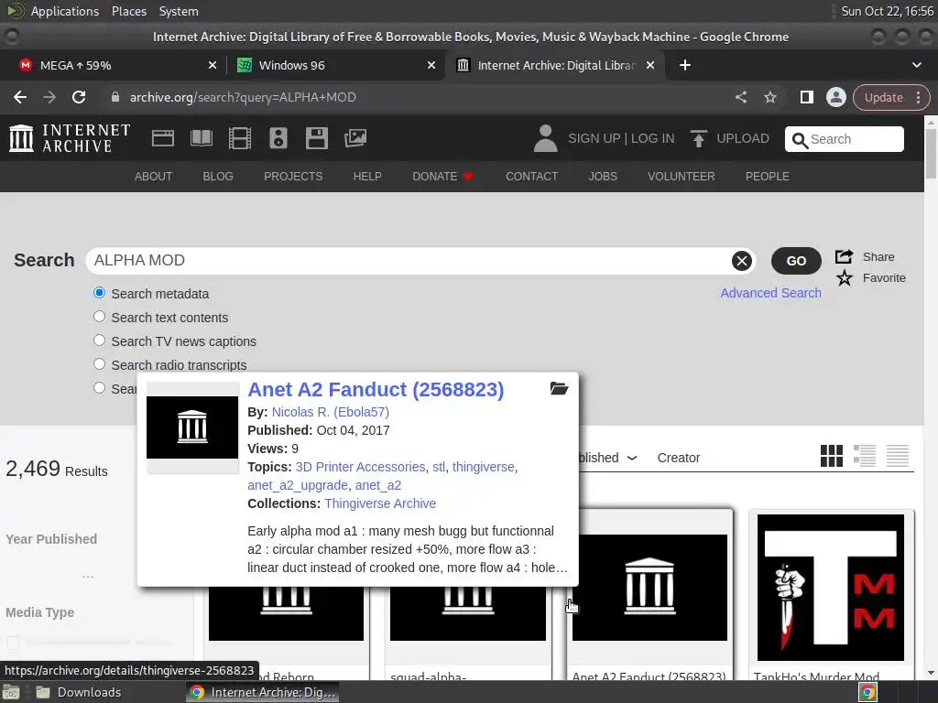Switch to extended list view

[865, 456]
